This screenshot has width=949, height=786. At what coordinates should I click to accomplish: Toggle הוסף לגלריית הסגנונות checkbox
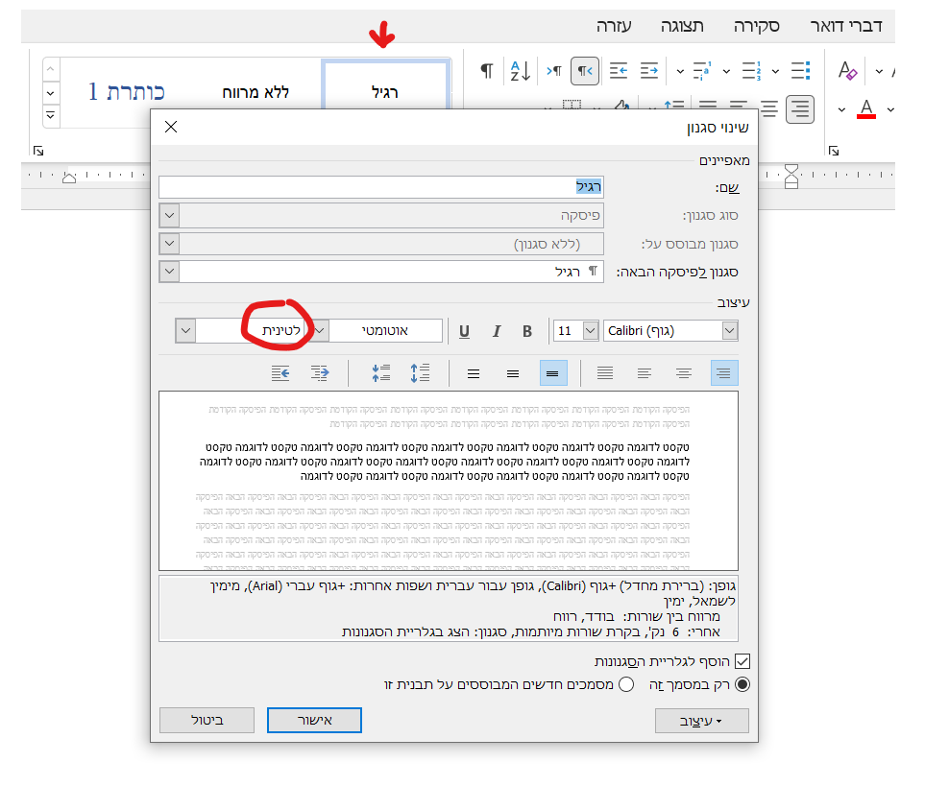coord(742,661)
